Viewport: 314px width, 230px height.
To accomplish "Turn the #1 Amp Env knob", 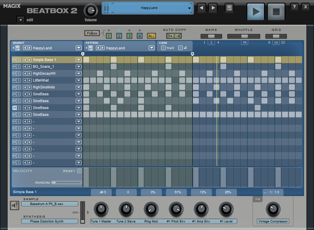I will 201,209.
